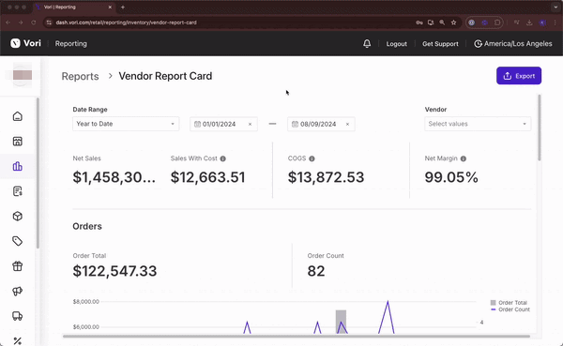563x346 pixels.
Task: Open the America/Los Angeles timezone selector
Action: 513,44
